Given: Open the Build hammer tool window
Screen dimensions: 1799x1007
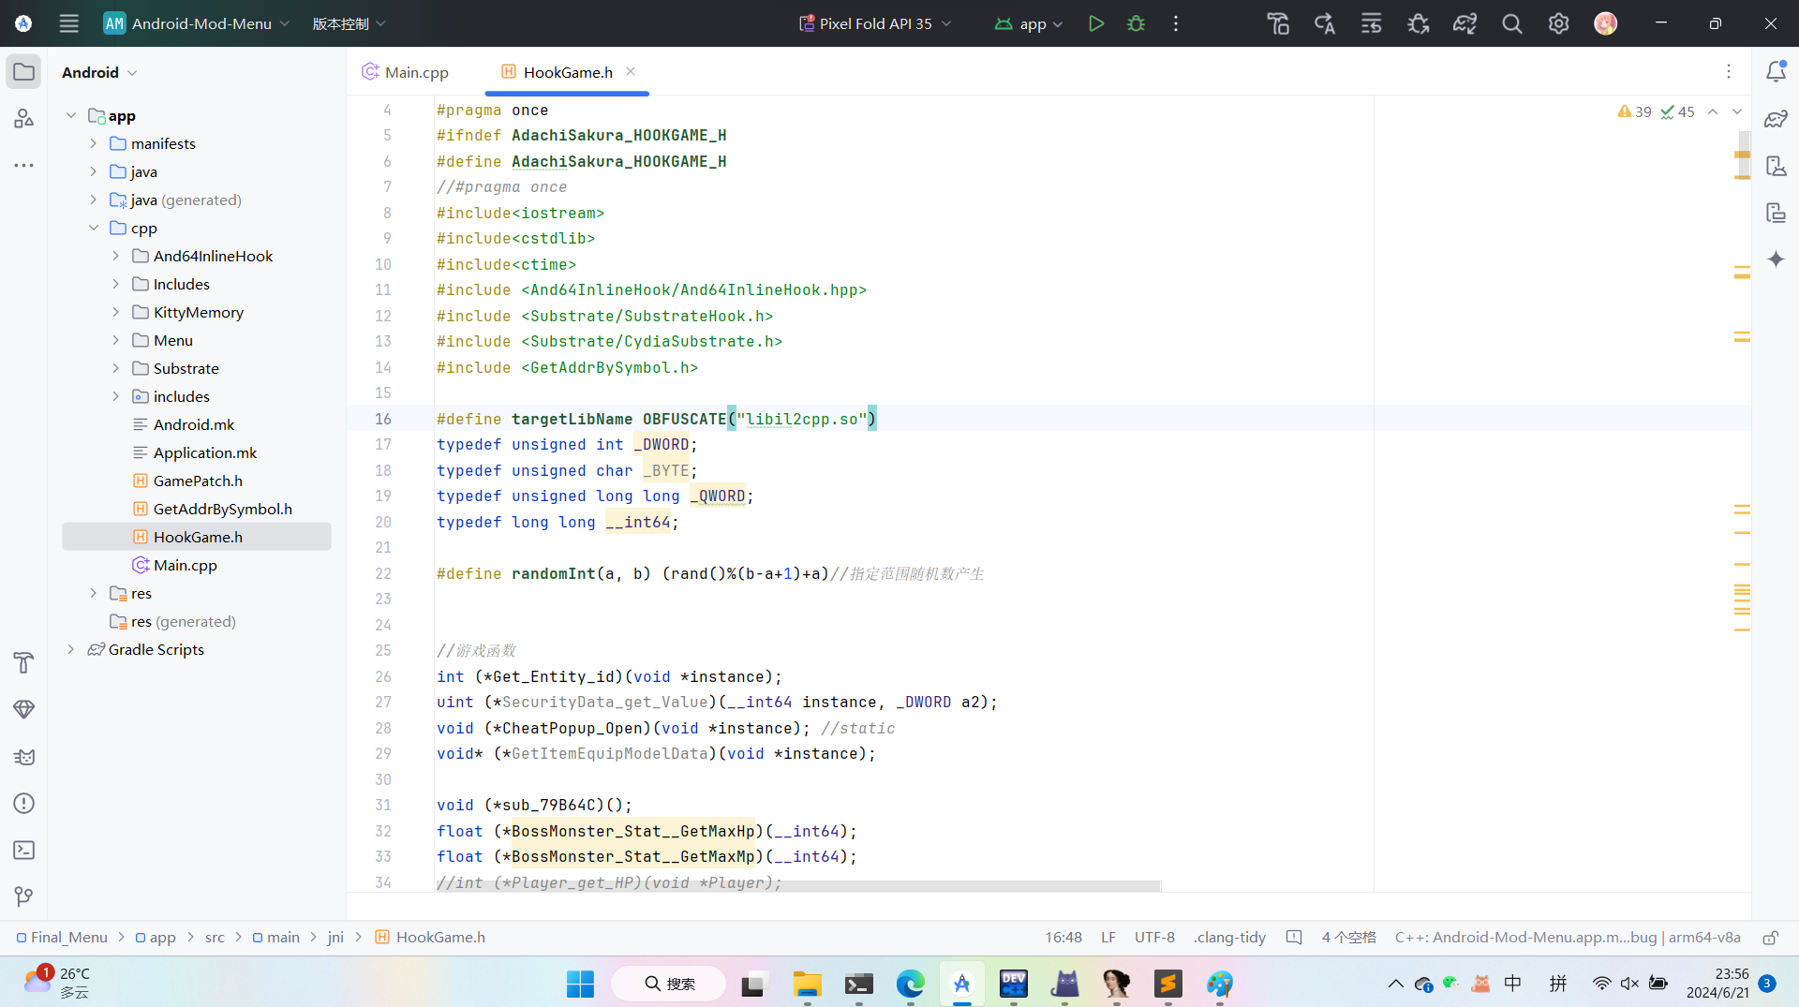Looking at the screenshot, I should (x=24, y=663).
